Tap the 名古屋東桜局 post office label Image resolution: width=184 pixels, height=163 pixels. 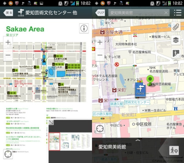141,52
